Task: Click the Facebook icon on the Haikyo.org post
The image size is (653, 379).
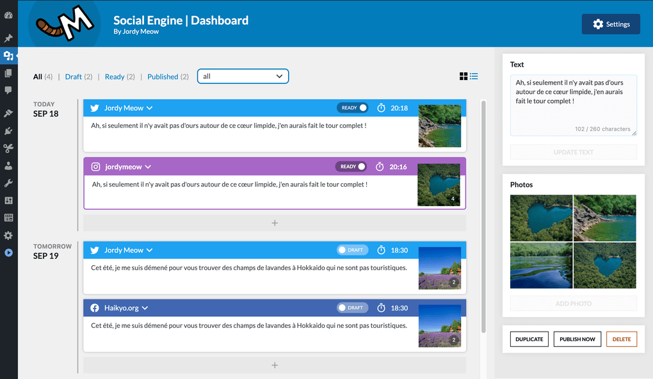Action: (x=95, y=307)
